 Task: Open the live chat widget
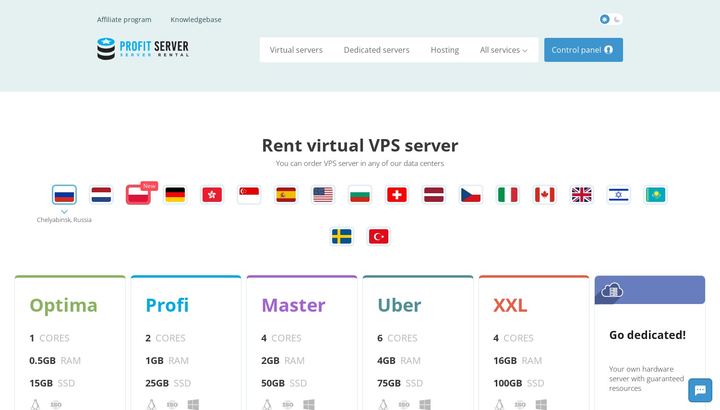[x=700, y=390]
